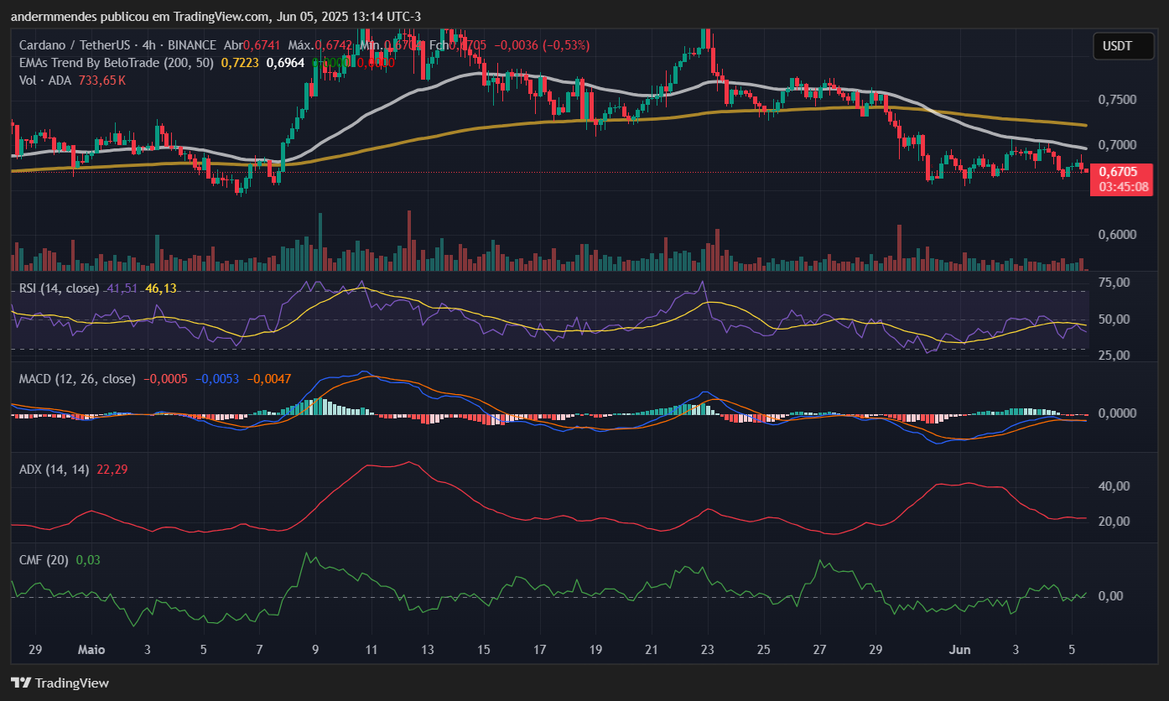Click the 27 date label on time axis
This screenshot has height=701, width=1169.
pyautogui.click(x=819, y=650)
